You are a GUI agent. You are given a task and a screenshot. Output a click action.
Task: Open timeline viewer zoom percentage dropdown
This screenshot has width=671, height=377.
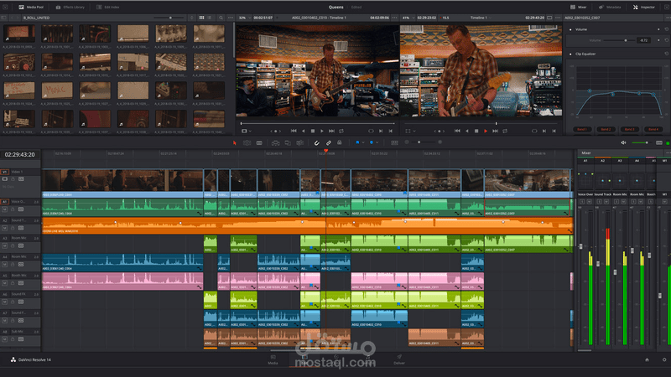pos(408,18)
